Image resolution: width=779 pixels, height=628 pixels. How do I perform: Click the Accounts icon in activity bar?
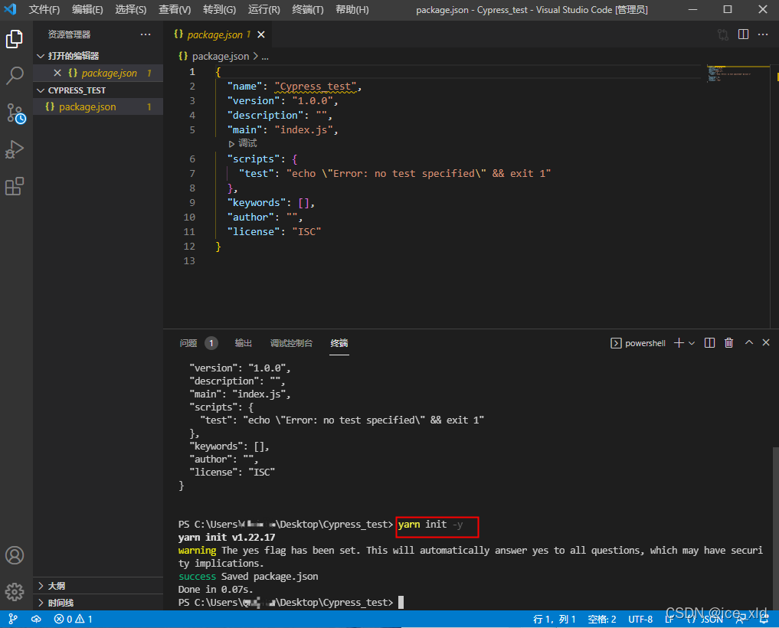[x=15, y=555]
